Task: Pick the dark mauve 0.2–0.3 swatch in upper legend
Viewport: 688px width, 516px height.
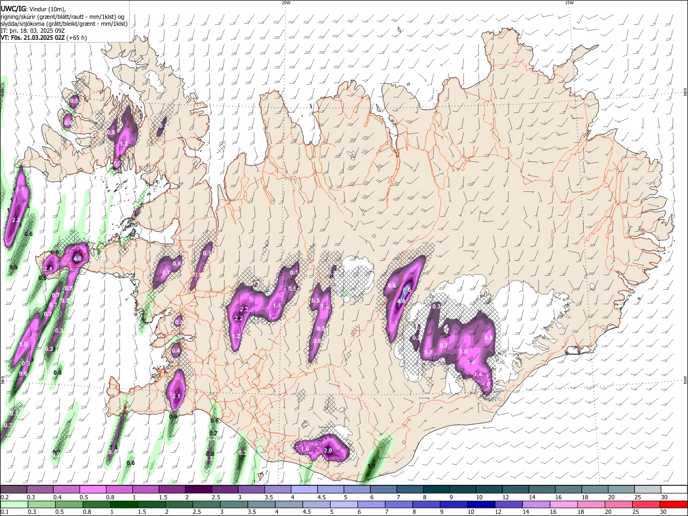Action: click(x=13, y=489)
